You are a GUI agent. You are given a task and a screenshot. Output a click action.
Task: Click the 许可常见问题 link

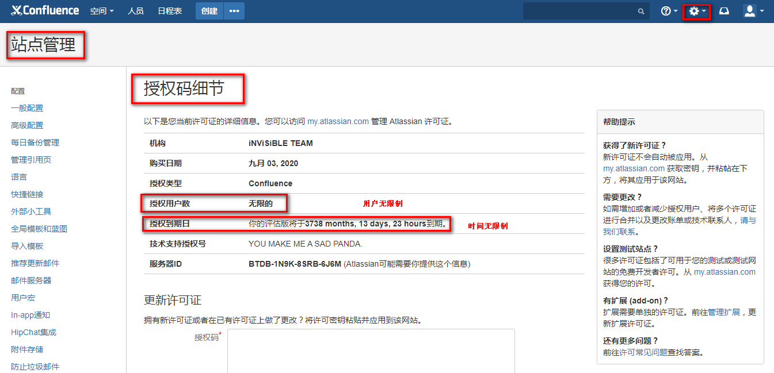tap(643, 352)
